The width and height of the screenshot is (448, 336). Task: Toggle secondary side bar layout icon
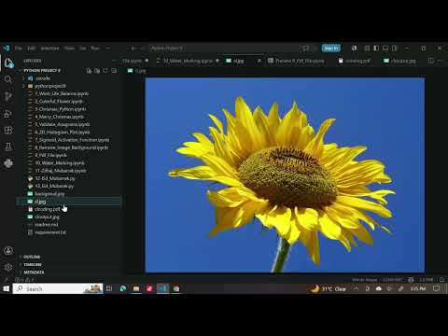point(395,49)
